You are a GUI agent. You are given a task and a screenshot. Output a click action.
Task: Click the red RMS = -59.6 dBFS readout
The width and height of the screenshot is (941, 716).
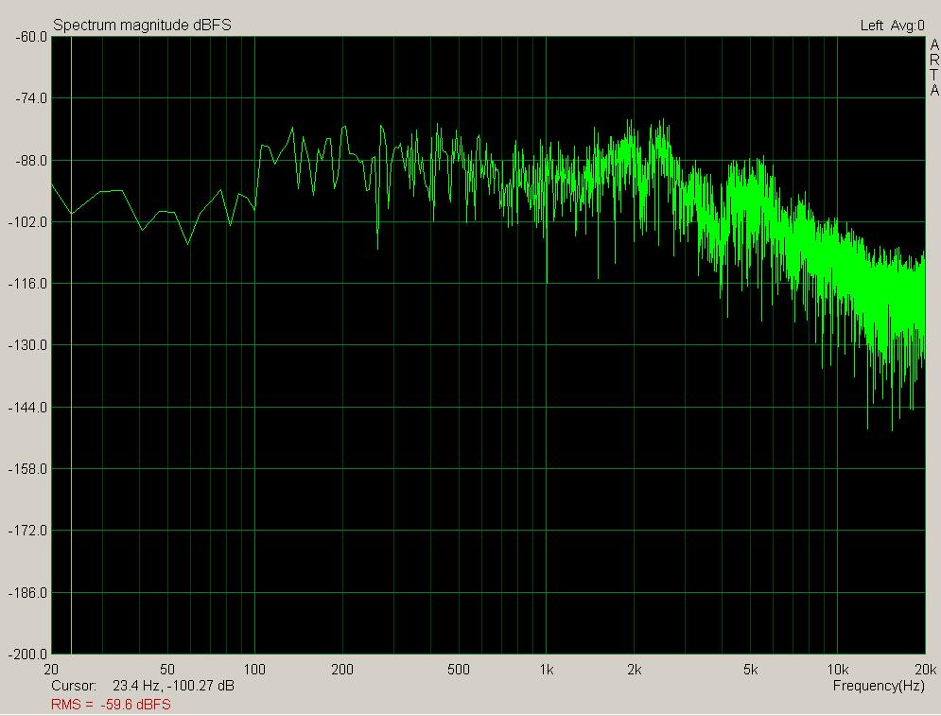tap(111, 704)
